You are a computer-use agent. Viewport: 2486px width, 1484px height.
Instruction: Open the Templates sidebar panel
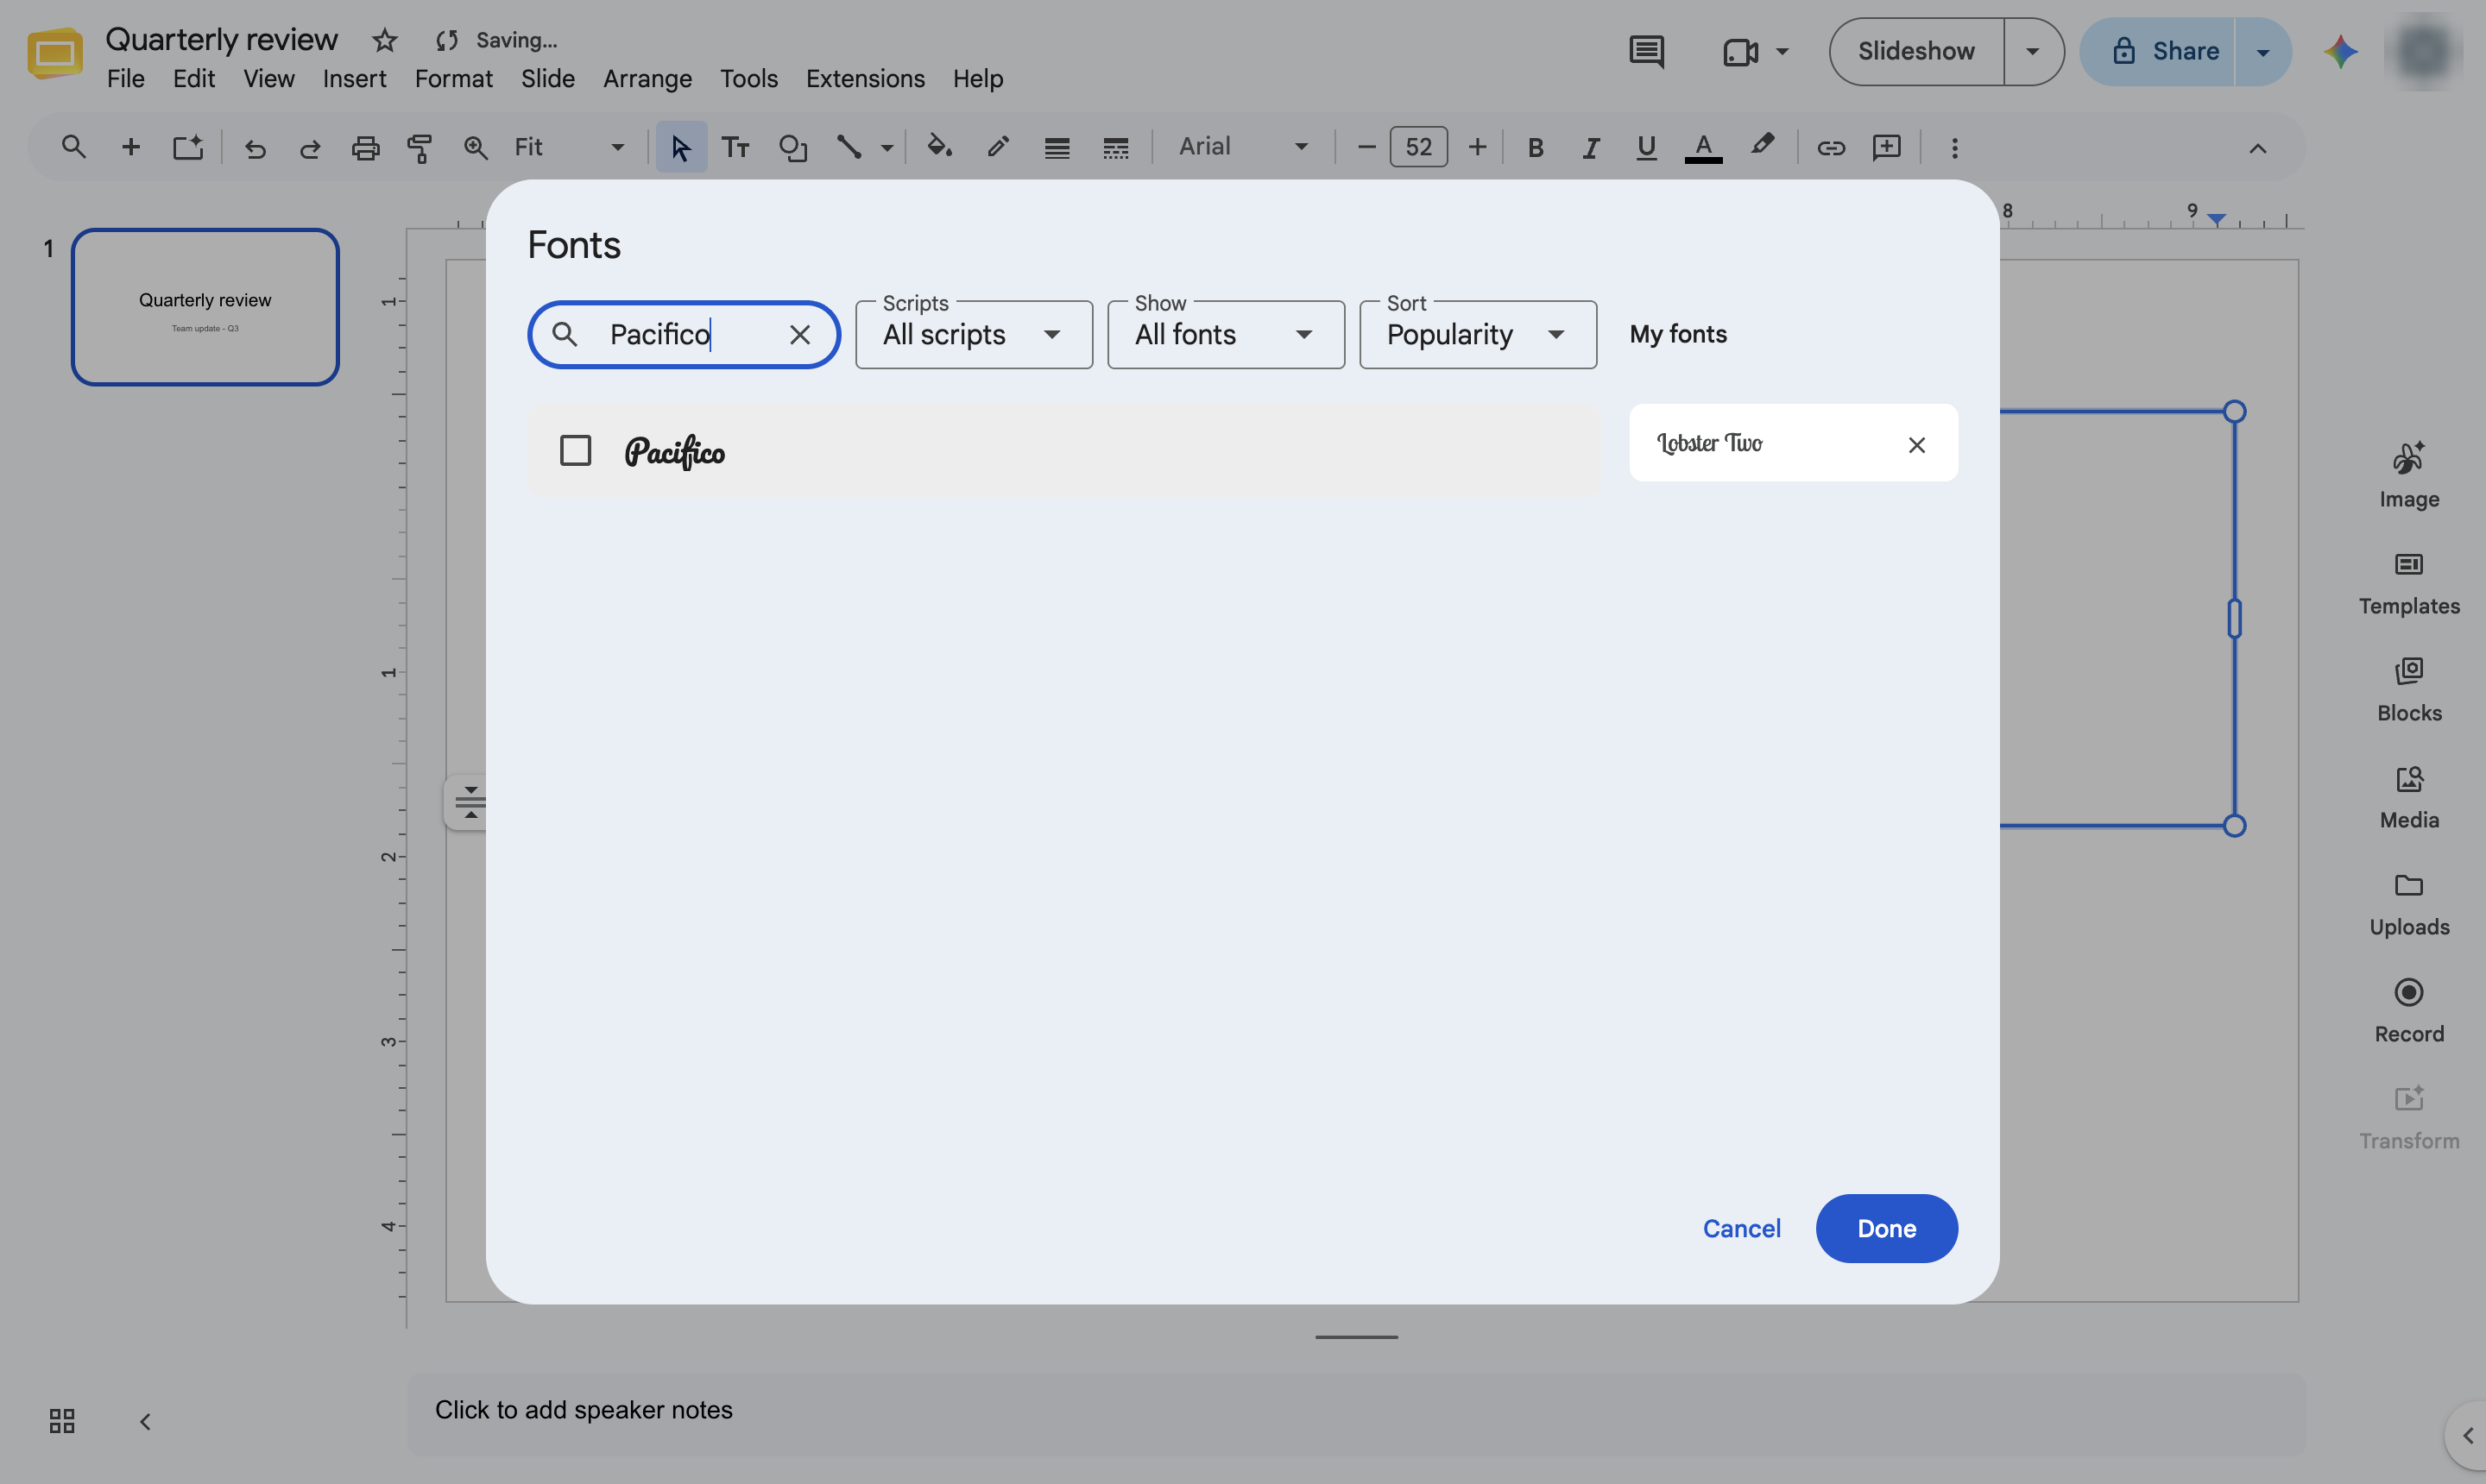click(2409, 584)
